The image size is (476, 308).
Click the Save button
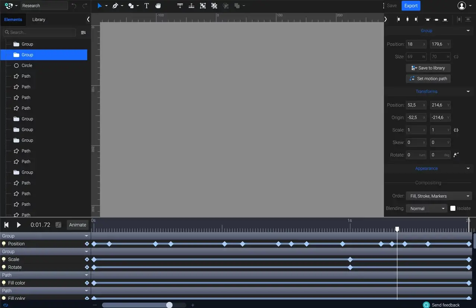click(x=392, y=6)
